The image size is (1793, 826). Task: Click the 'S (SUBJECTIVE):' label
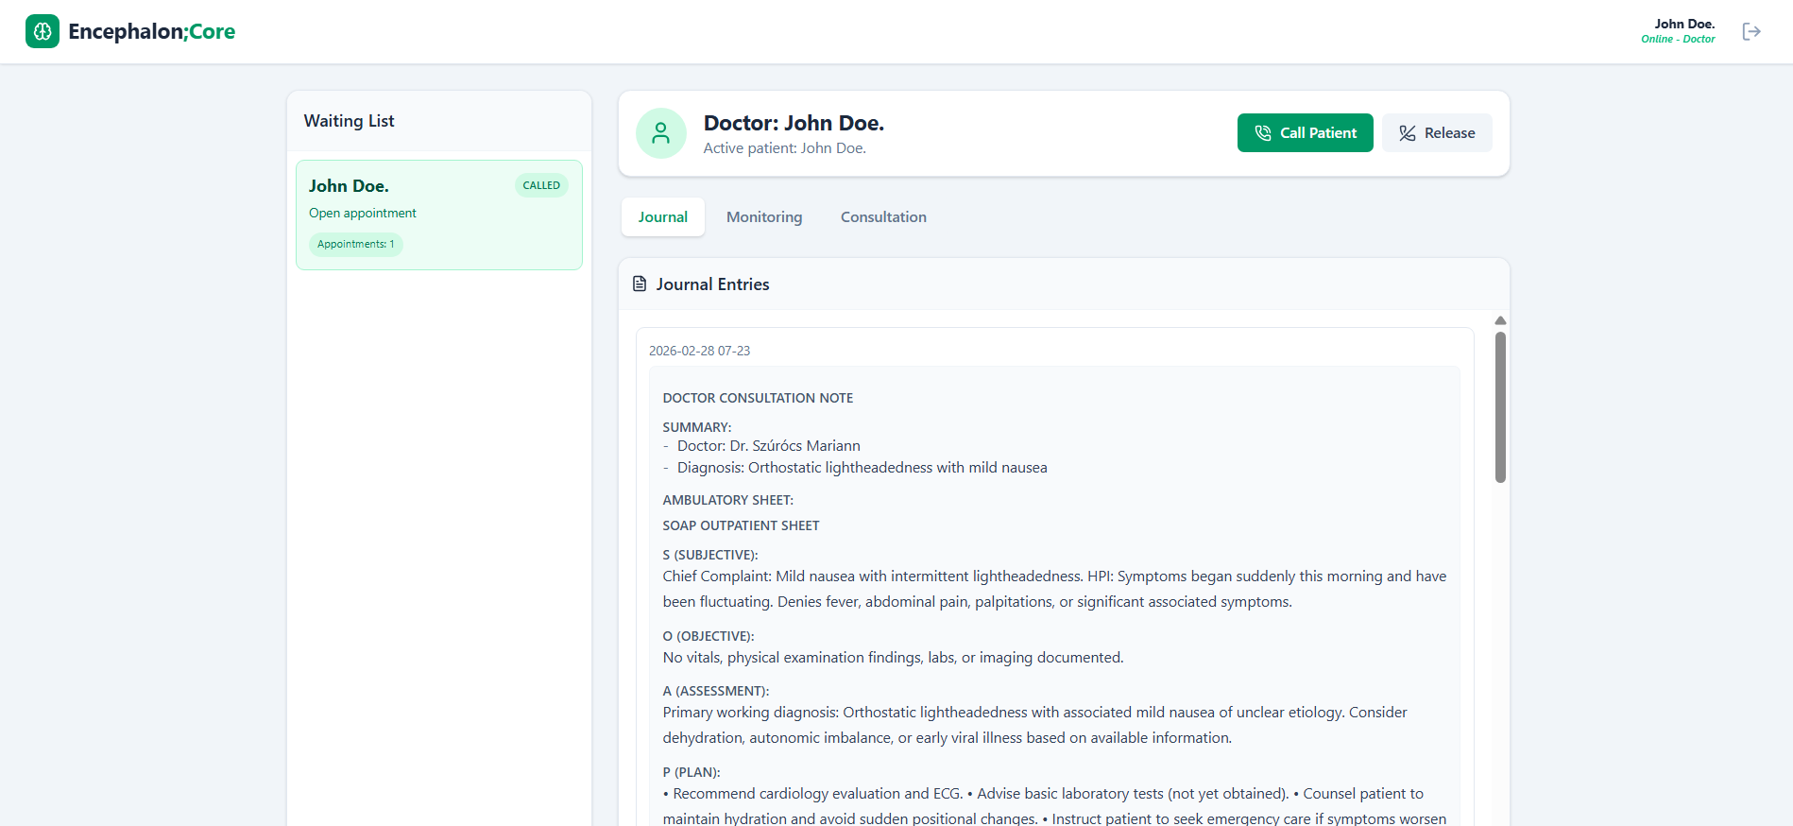tap(710, 555)
